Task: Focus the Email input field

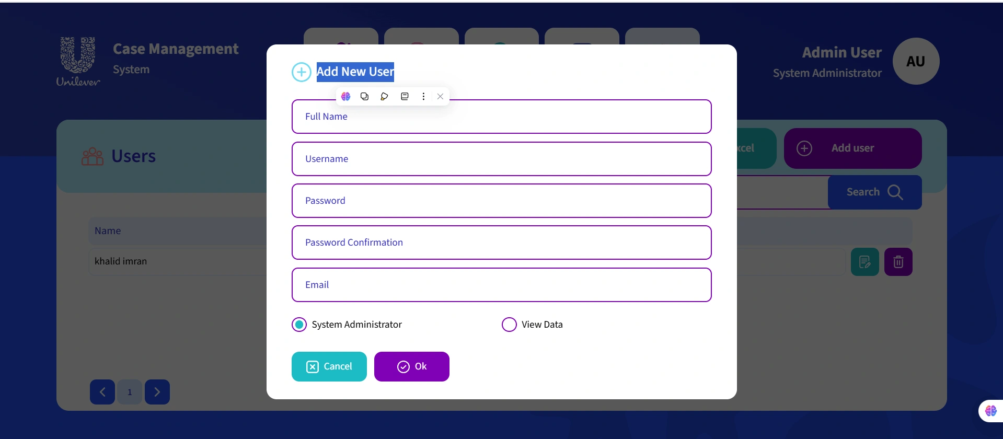Action: [501, 285]
